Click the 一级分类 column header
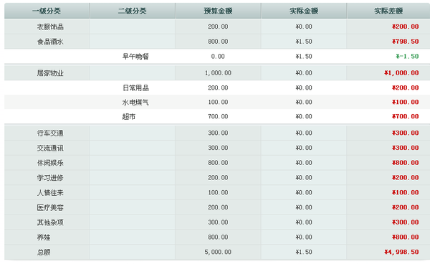430x264 pixels. [47, 11]
